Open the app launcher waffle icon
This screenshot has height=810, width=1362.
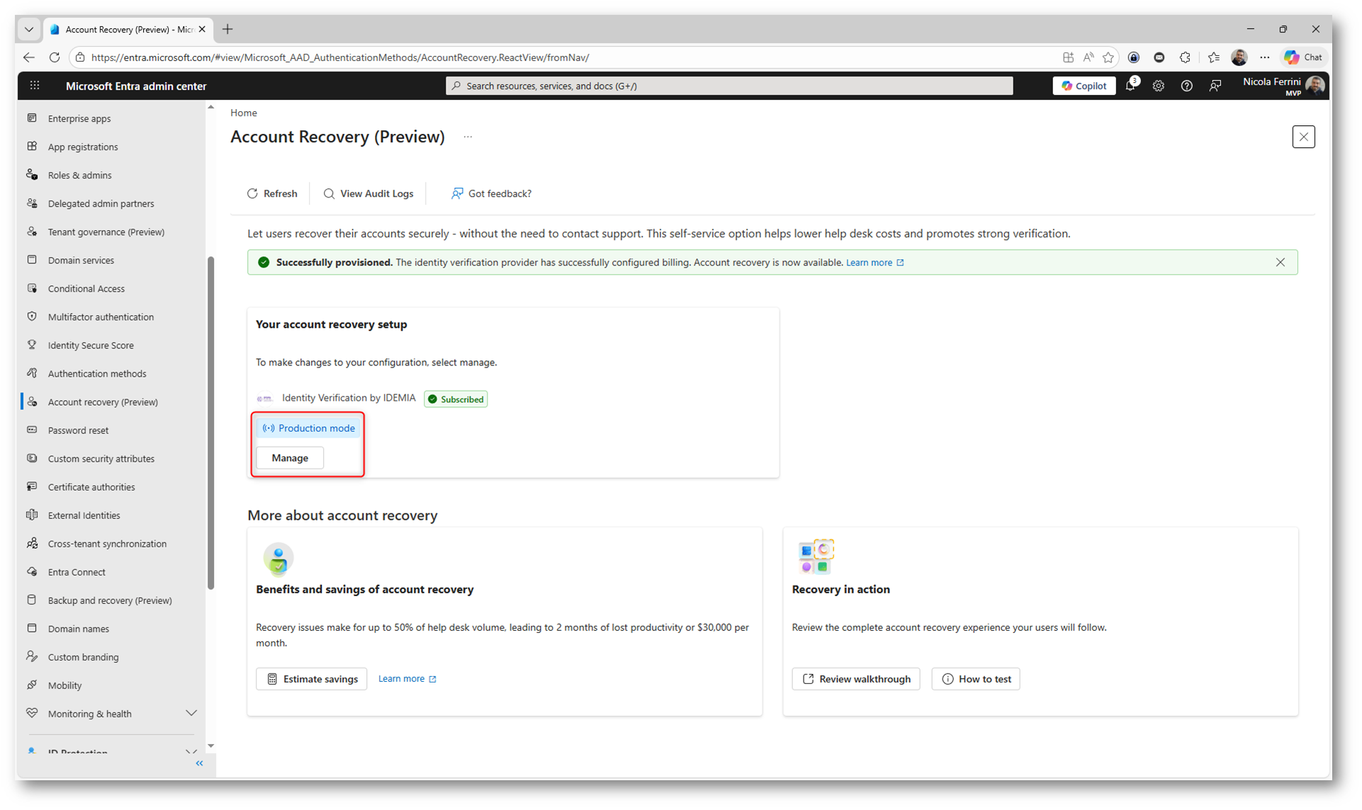35,86
